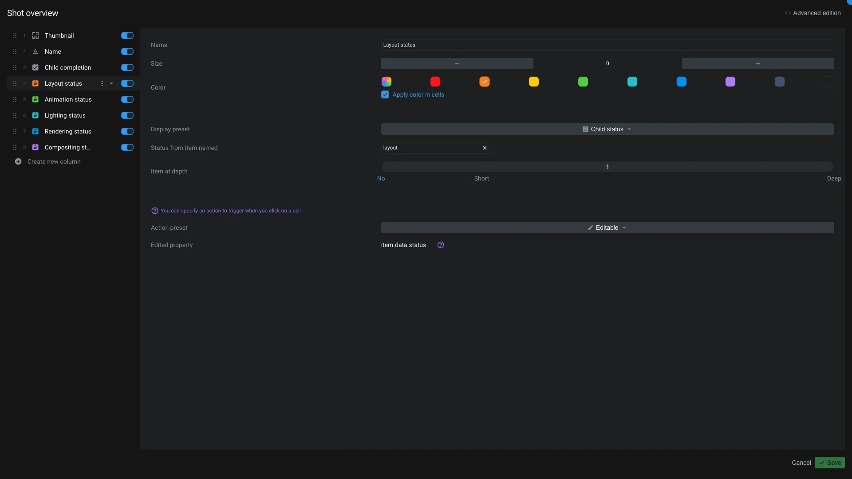Click the plus icon for Create new column
Screen dimensions: 852x479
coord(18,161)
